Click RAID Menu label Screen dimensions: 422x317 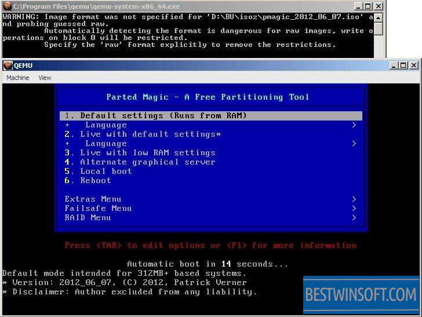tap(88, 218)
